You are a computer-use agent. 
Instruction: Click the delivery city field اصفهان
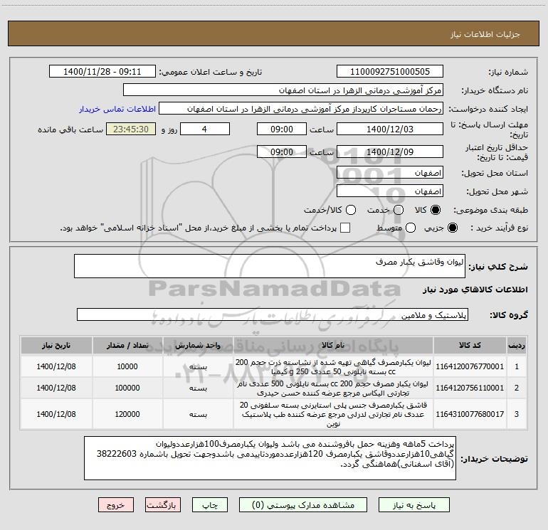(x=390, y=191)
